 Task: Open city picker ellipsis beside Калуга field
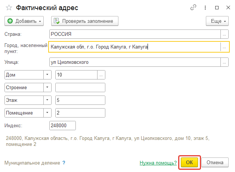click(225, 47)
